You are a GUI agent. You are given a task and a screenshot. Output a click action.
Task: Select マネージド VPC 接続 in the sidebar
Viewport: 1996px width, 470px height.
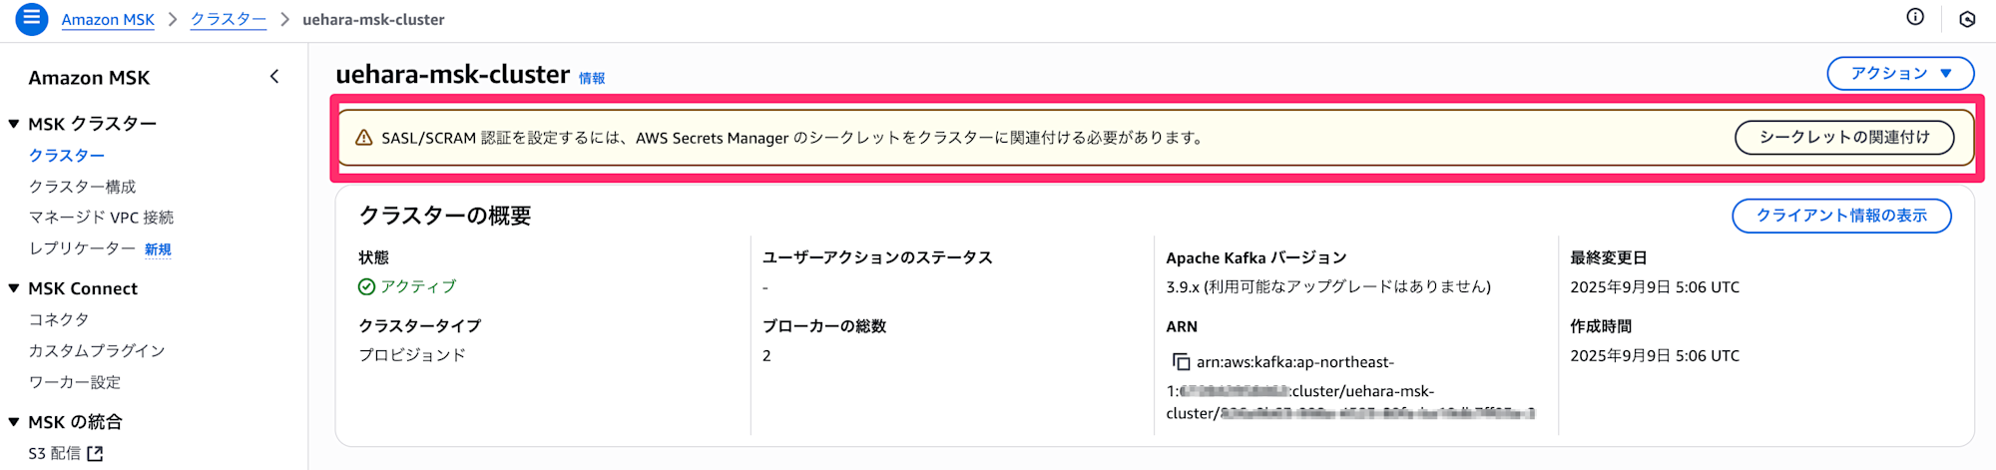tap(101, 218)
